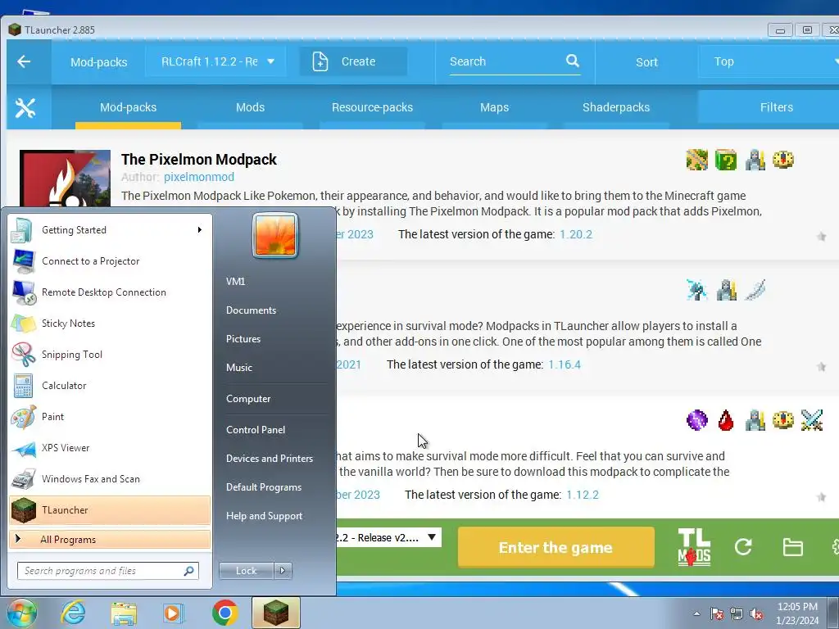Click the knight statue icon on Pixelmon row

tap(755, 160)
